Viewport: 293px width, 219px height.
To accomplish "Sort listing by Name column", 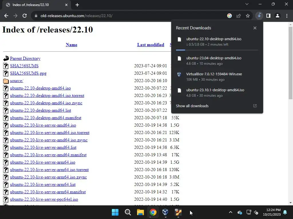I will tap(71, 45).
